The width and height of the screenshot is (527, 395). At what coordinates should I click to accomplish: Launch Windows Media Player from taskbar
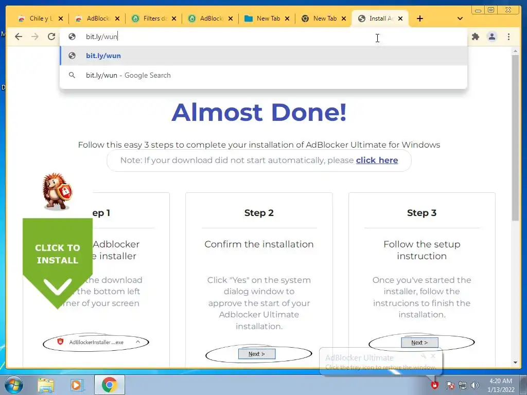tap(77, 385)
